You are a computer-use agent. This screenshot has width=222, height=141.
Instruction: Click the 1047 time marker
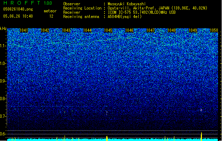tap(150, 30)
